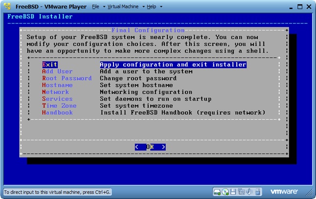Click the VMware Player title bar icon
Image resolution: width=316 pixels, height=199 pixels.
(x=7, y=7)
